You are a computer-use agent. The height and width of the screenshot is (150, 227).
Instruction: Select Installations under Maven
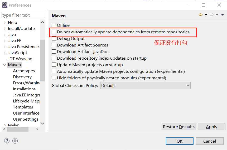pyautogui.click(x=24, y=89)
